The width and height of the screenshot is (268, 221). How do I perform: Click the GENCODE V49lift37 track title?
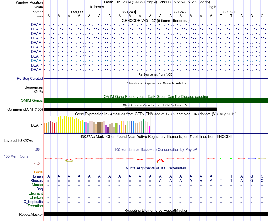pos(156,21)
